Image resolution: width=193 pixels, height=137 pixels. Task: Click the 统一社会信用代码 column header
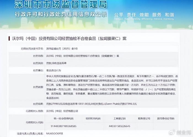63,118
